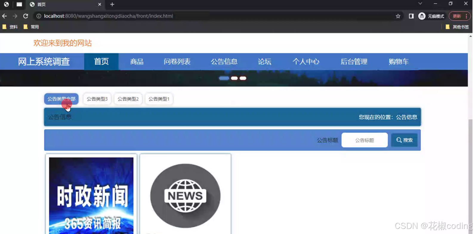
Task: Open the NEWS globe announcement thumbnail
Action: (185, 196)
